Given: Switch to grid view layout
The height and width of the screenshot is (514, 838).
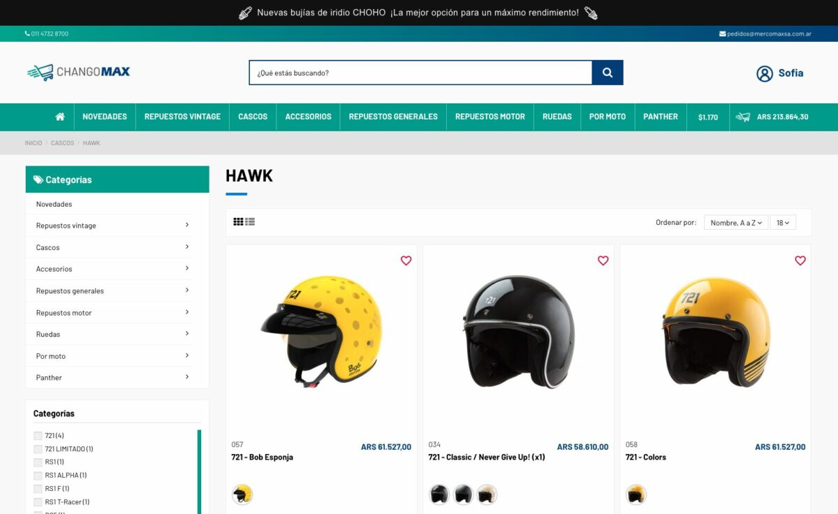Looking at the screenshot, I should point(238,221).
